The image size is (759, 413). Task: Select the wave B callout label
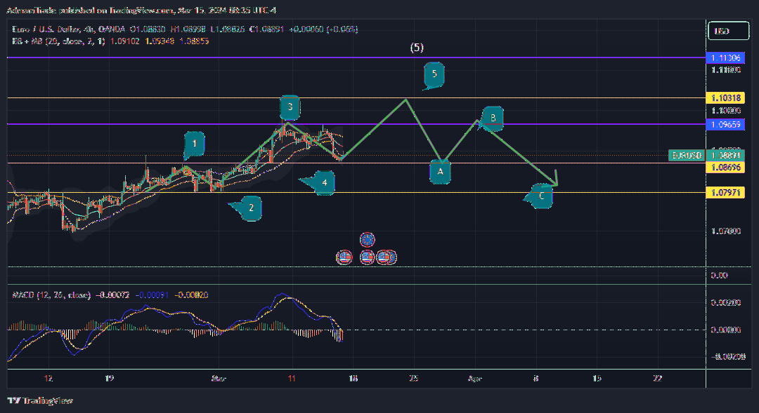[x=491, y=119]
